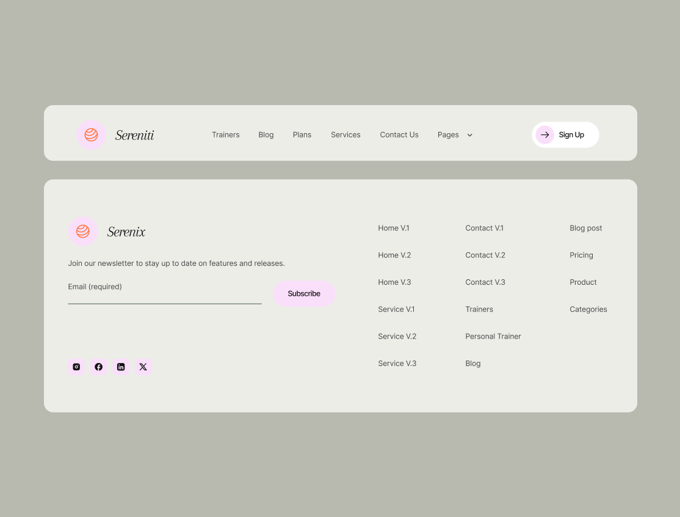Viewport: 680px width, 517px height.
Task: Open the Instagram social icon
Action: [x=76, y=367]
